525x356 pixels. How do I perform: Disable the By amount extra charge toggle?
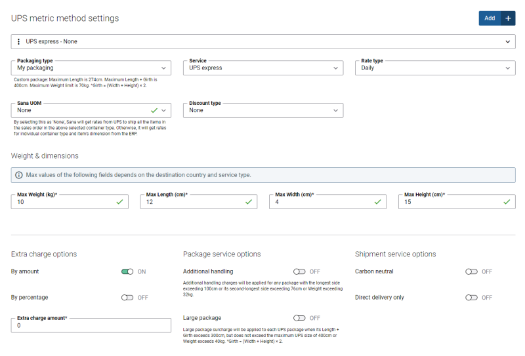point(127,271)
